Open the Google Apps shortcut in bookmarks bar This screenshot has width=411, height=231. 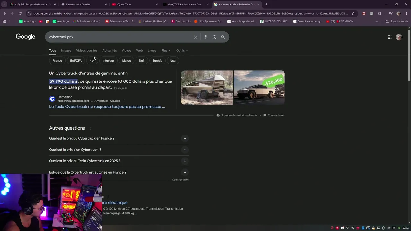[x=4, y=21]
